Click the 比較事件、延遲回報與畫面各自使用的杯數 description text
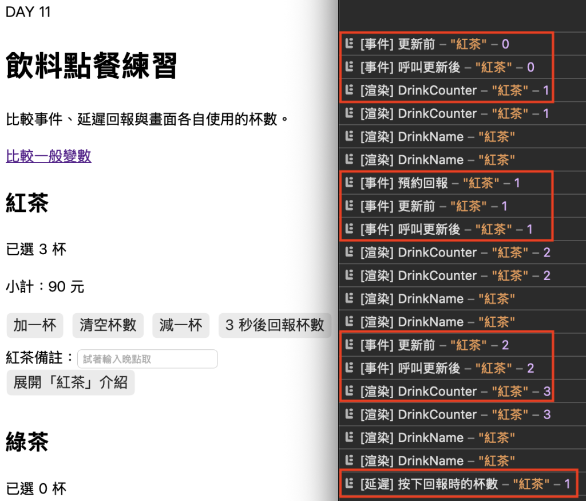 [x=147, y=119]
